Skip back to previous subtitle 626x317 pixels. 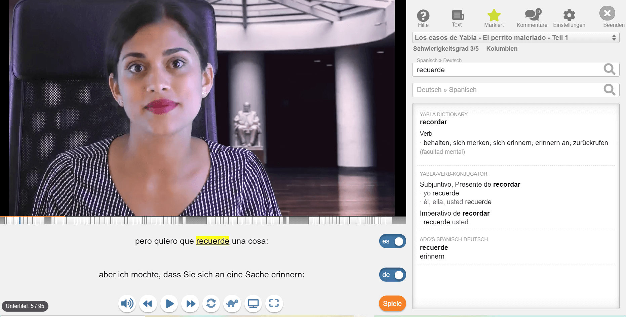[148, 304]
